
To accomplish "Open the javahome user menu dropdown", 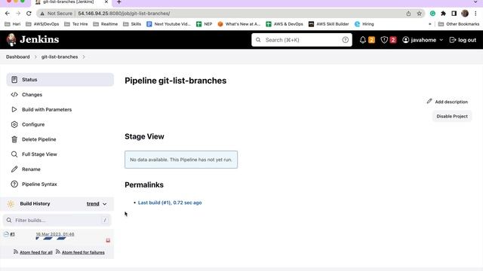I will pyautogui.click(x=423, y=40).
